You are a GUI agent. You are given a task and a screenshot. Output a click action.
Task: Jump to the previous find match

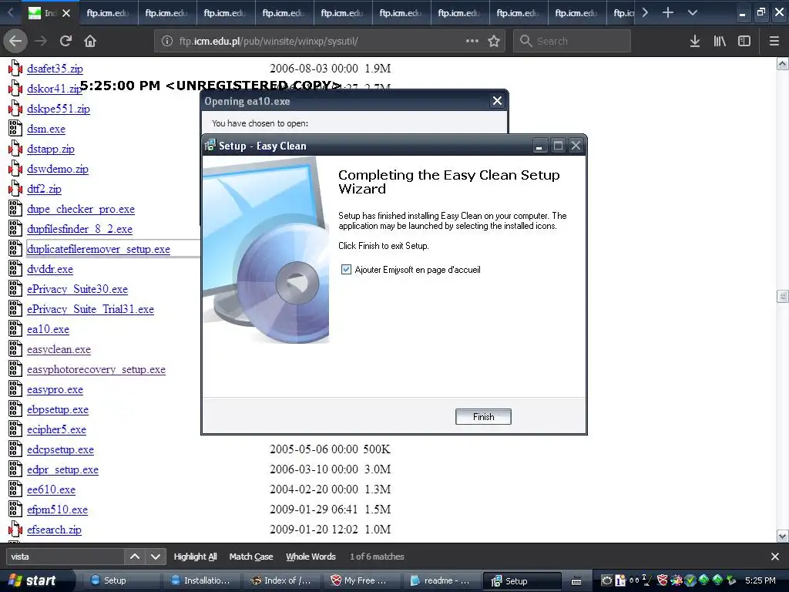click(x=135, y=557)
